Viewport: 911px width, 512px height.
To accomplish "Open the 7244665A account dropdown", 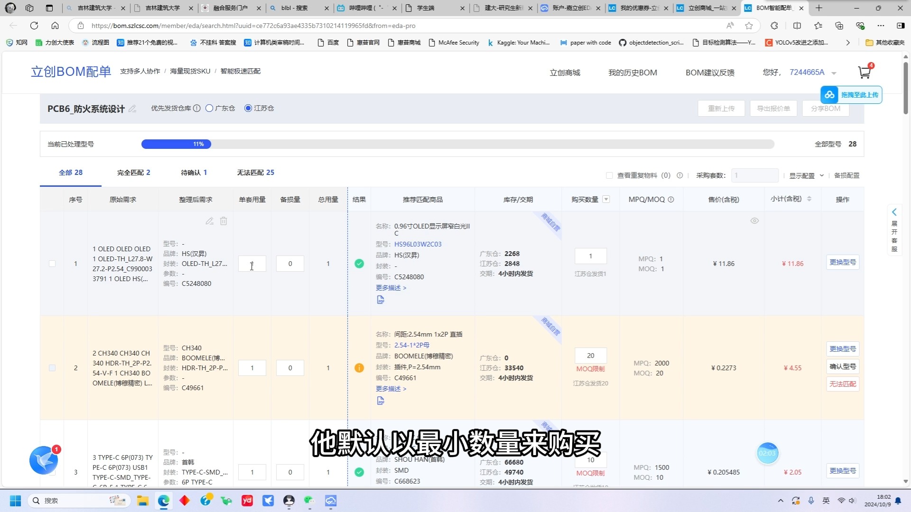I will 834,73.
